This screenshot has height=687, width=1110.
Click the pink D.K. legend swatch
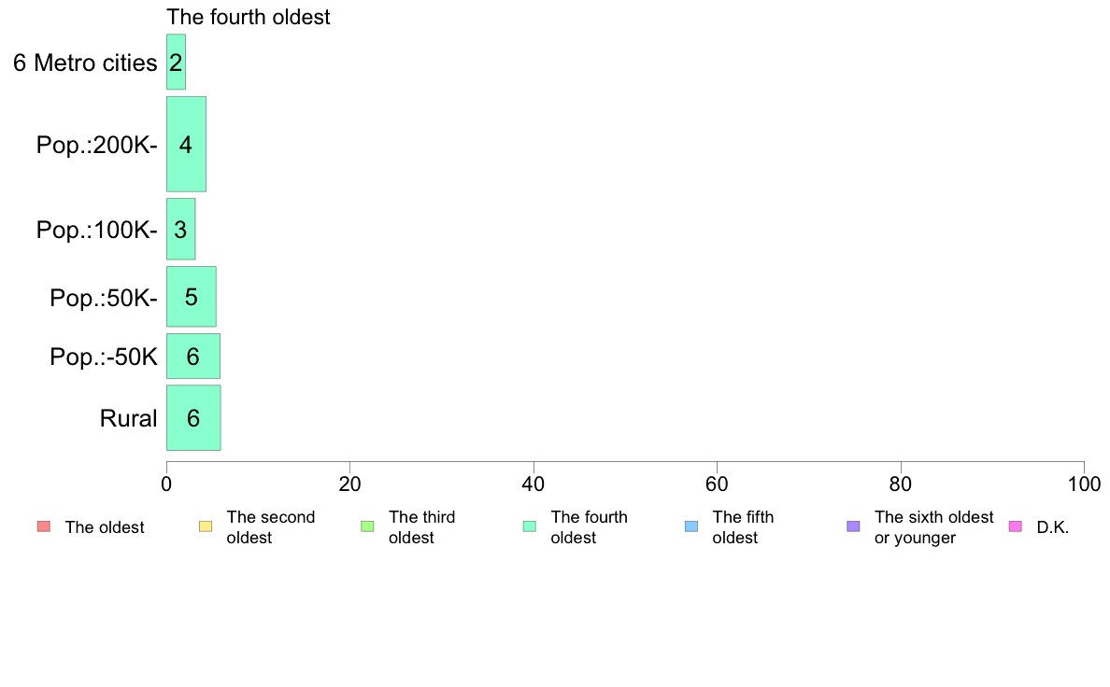tap(1015, 526)
